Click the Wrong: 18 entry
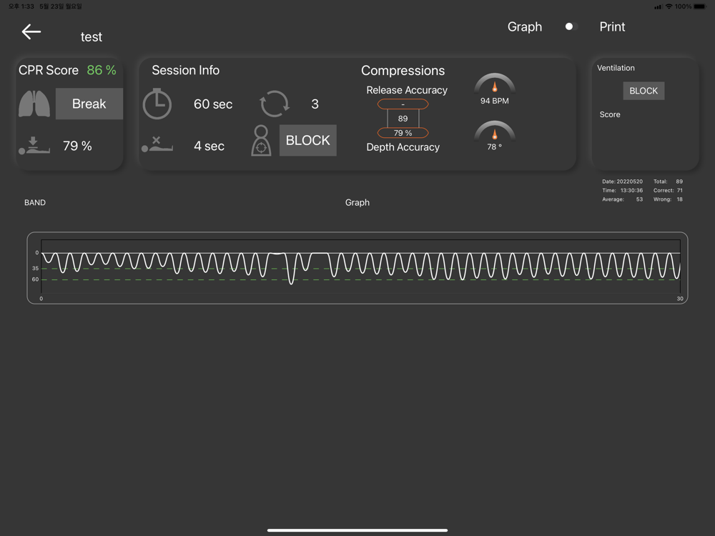Image resolution: width=715 pixels, height=536 pixels. (668, 199)
